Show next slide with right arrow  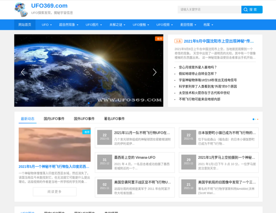[x=155, y=72]
